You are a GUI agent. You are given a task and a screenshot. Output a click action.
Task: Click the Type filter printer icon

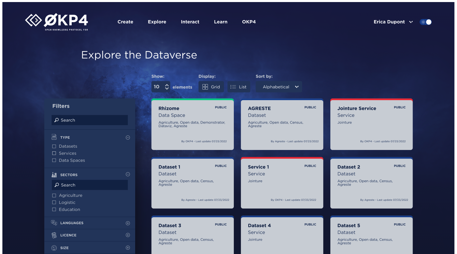(54, 137)
